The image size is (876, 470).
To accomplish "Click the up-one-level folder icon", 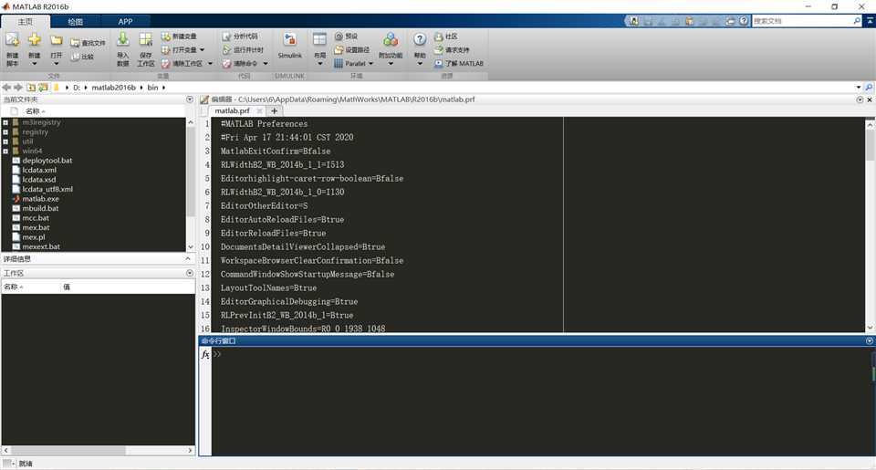I will pos(31,88).
